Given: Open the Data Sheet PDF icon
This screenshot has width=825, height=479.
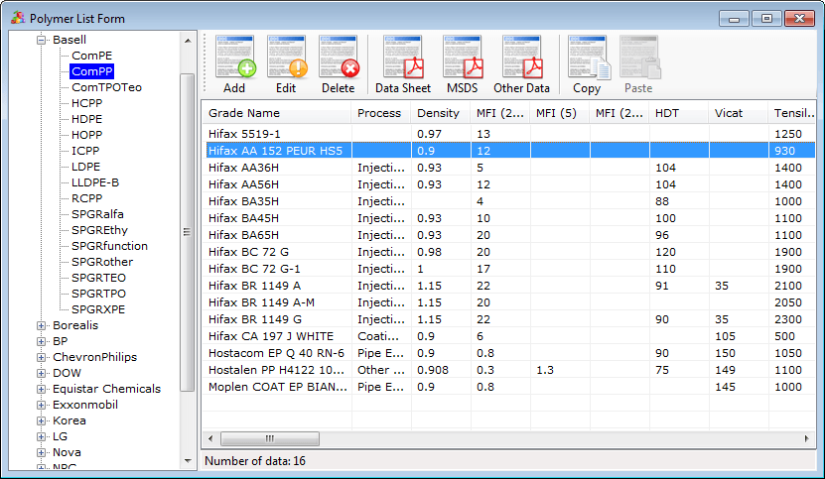Looking at the screenshot, I should [x=403, y=57].
